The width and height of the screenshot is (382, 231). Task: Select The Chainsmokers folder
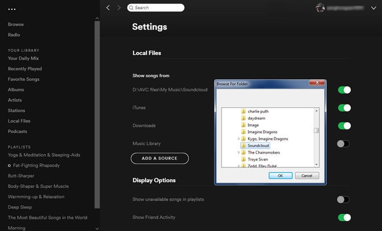(264, 152)
